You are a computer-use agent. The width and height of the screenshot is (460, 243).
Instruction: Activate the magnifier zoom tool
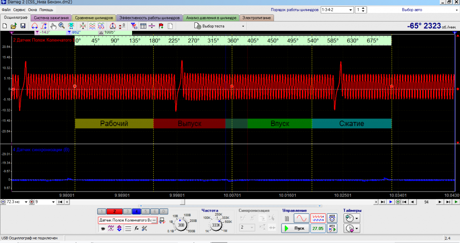point(62,26)
